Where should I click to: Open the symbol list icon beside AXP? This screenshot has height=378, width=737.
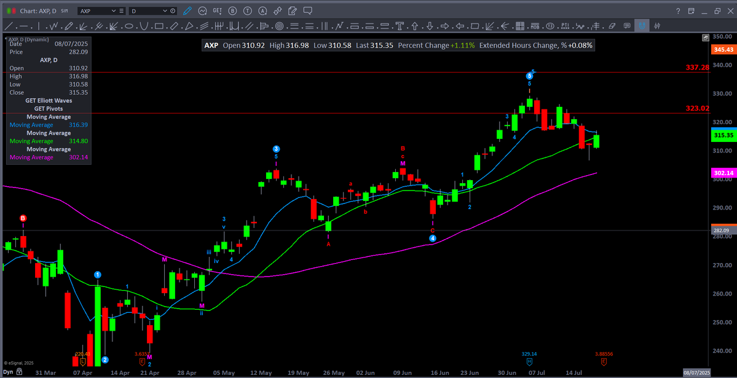[x=122, y=10]
